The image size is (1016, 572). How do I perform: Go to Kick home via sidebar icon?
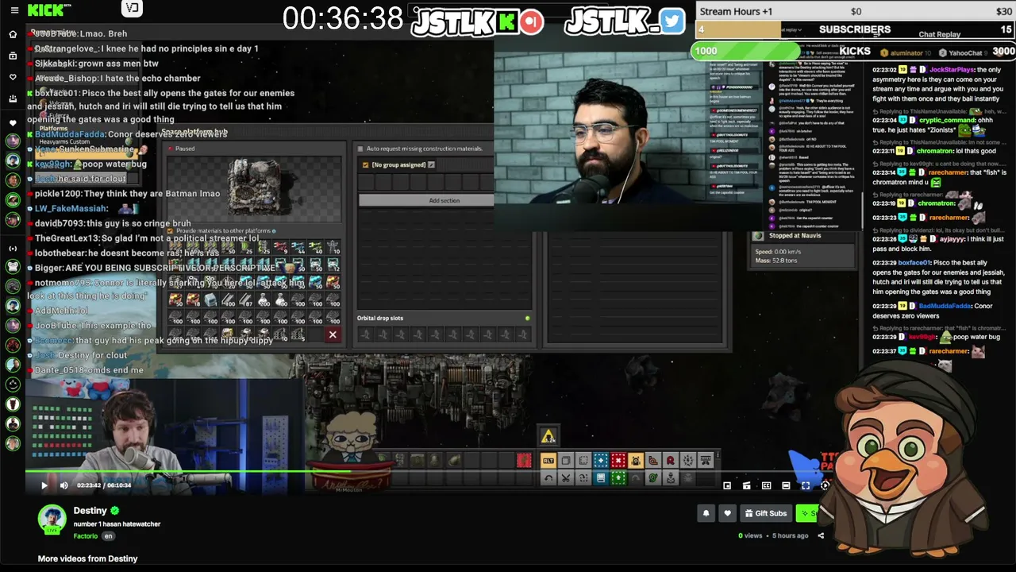[13, 34]
